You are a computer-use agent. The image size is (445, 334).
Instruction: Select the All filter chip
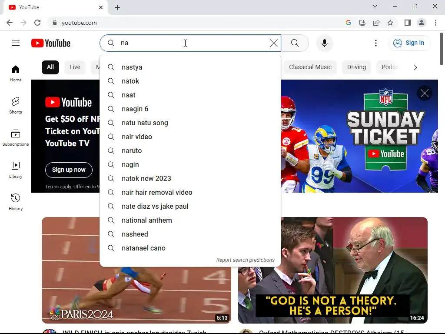point(50,67)
